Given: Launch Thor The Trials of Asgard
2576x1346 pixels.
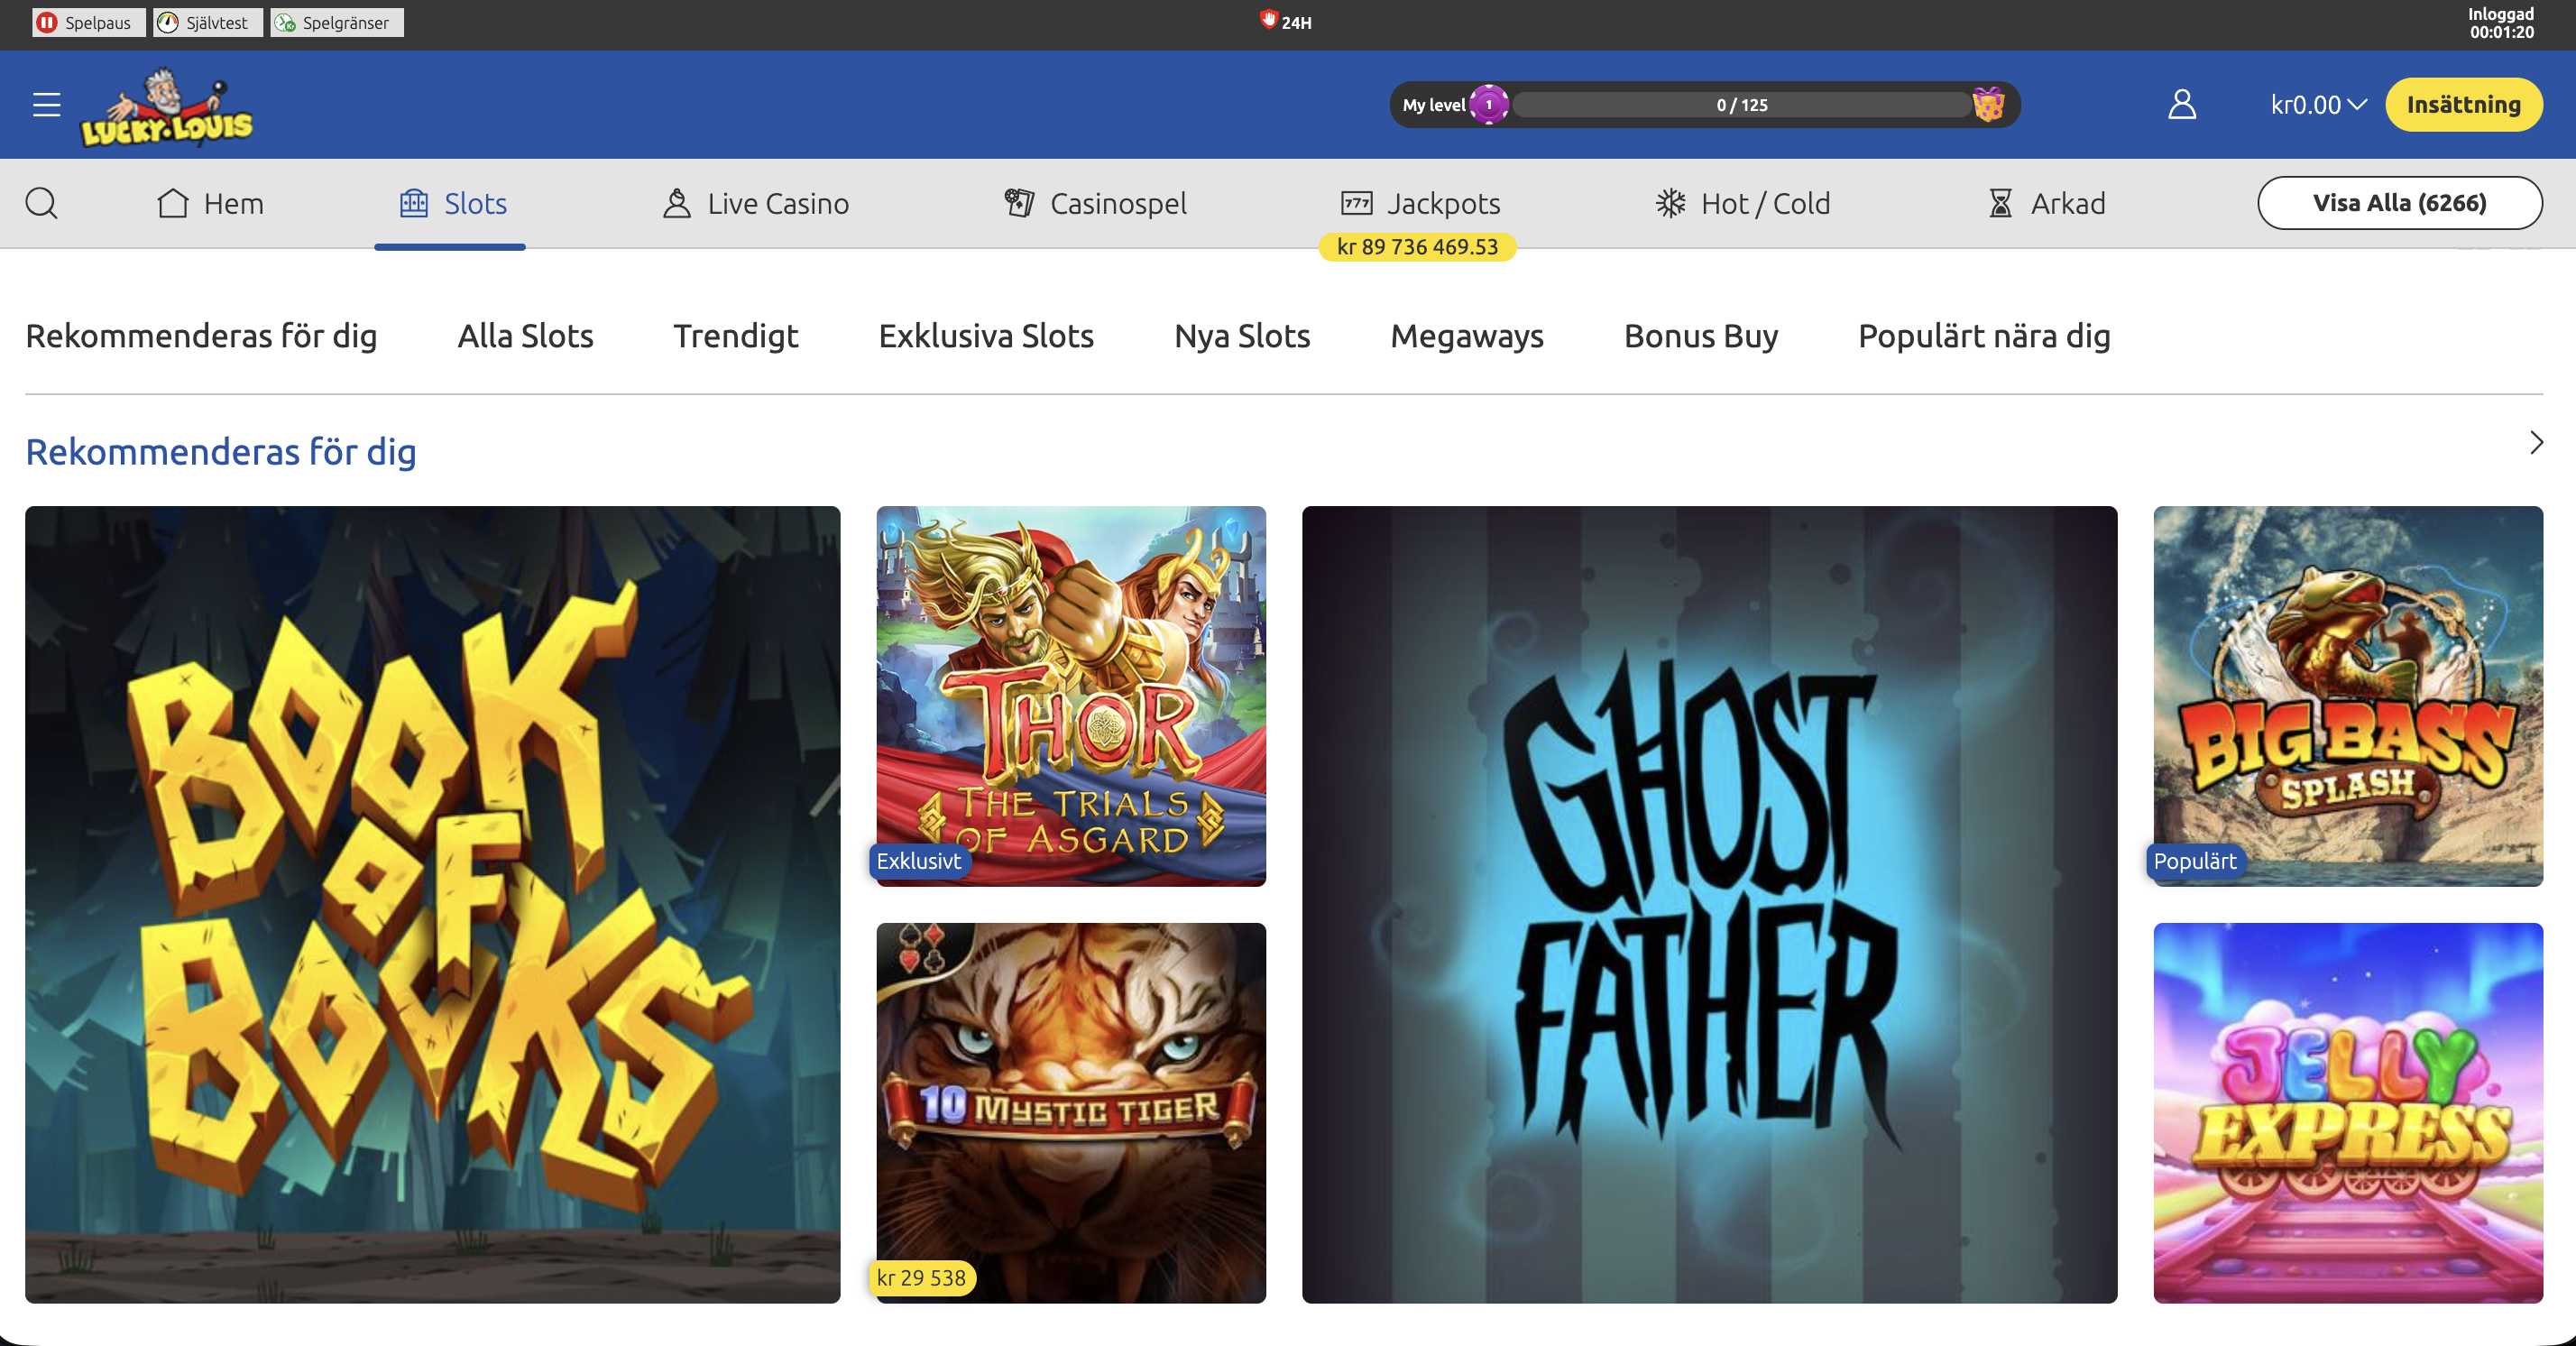Looking at the screenshot, I should [x=1071, y=696].
